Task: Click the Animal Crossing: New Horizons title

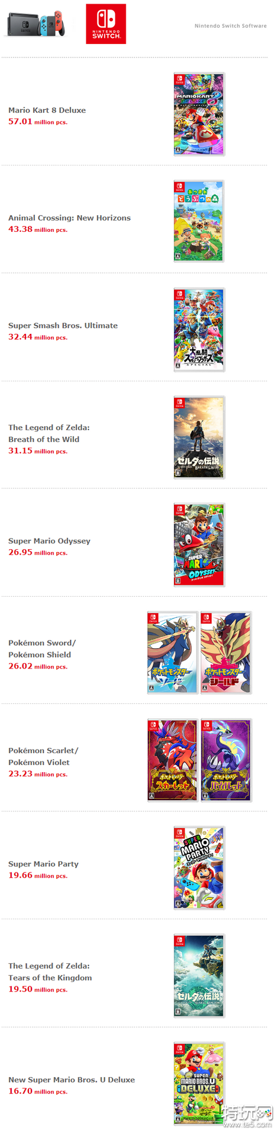Action: tap(69, 218)
